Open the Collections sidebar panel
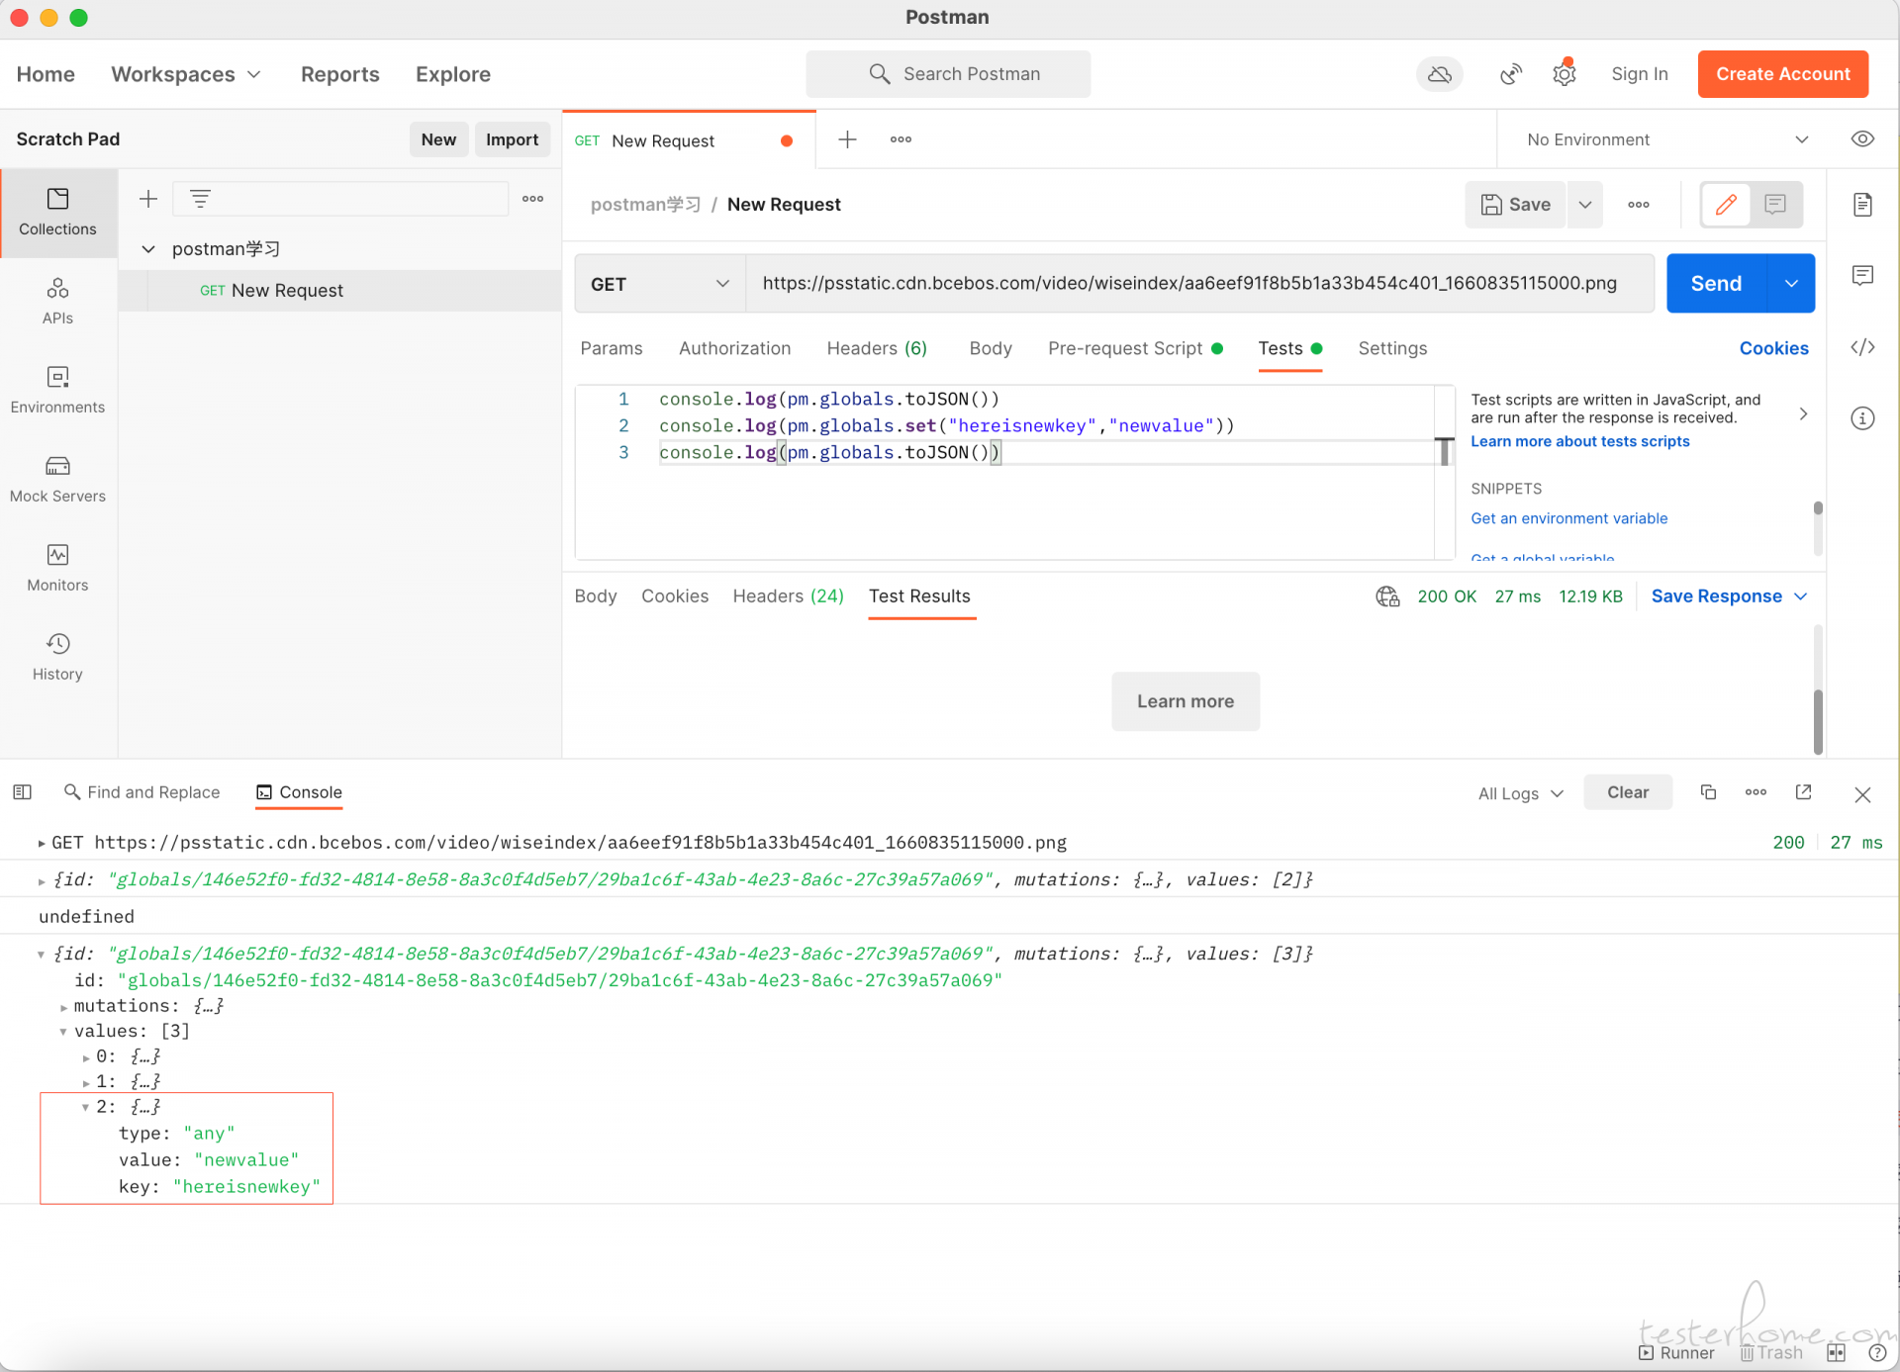1900x1372 pixels. [x=57, y=213]
